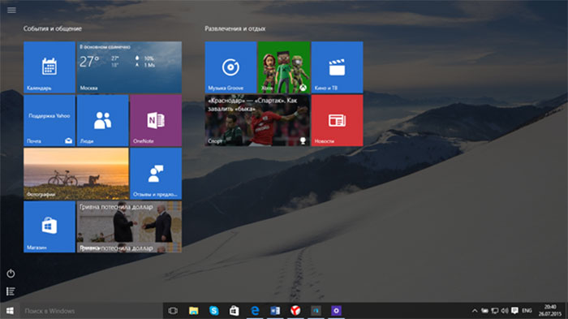Click the network icon in the tray
Viewport: 568px width, 319px height.
point(495,311)
